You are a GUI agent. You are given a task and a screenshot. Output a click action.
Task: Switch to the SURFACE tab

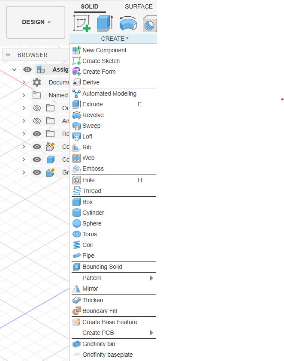(x=139, y=6)
